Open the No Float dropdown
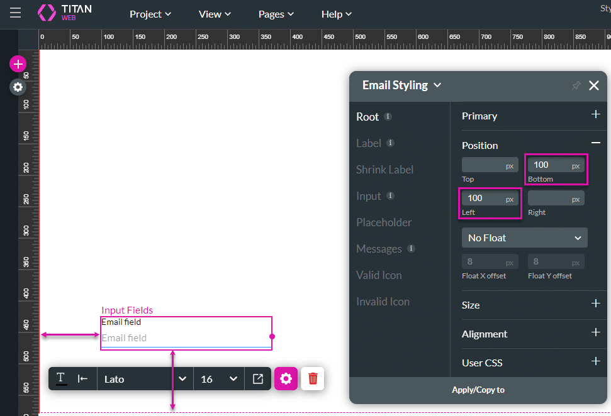Image resolution: width=611 pixels, height=416 pixels. point(524,238)
